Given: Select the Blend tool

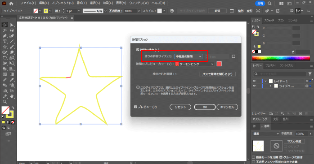Looking at the screenshot, I should pos(4,85).
